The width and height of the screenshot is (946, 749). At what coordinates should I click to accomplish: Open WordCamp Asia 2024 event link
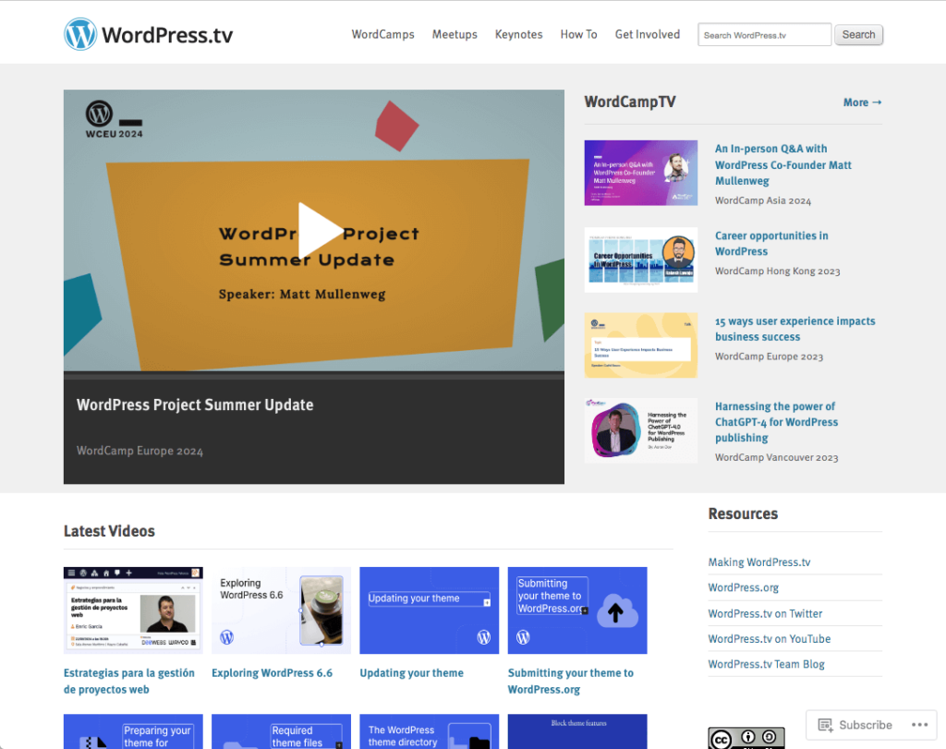(762, 200)
